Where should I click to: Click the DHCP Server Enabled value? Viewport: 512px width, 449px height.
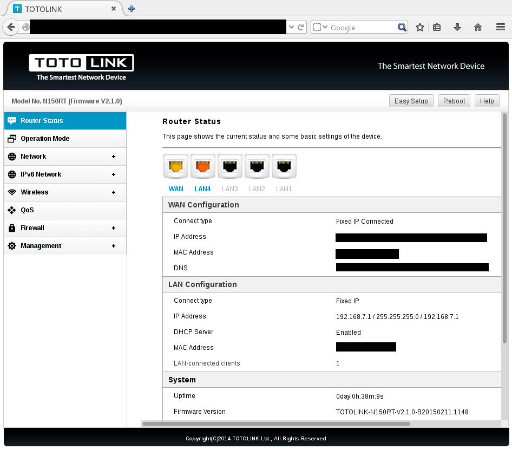click(349, 333)
